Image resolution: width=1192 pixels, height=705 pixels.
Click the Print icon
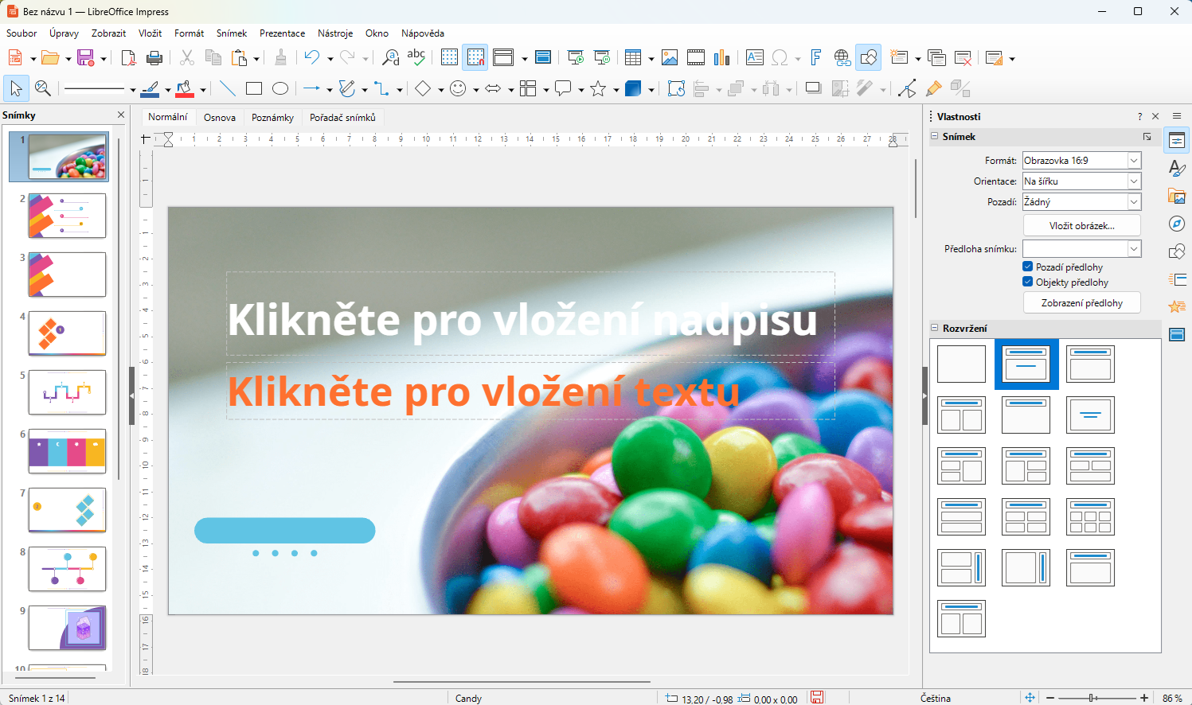[154, 57]
